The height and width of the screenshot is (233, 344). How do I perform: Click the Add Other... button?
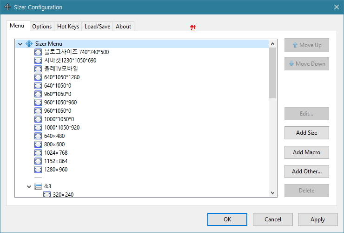point(307,171)
